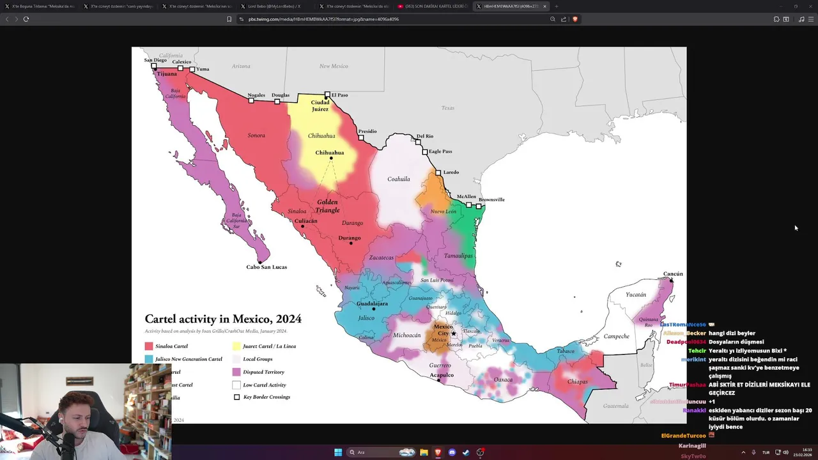This screenshot has width=818, height=460.
Task: Click the streamer webcam overlay thumbnail
Action: click(86, 412)
